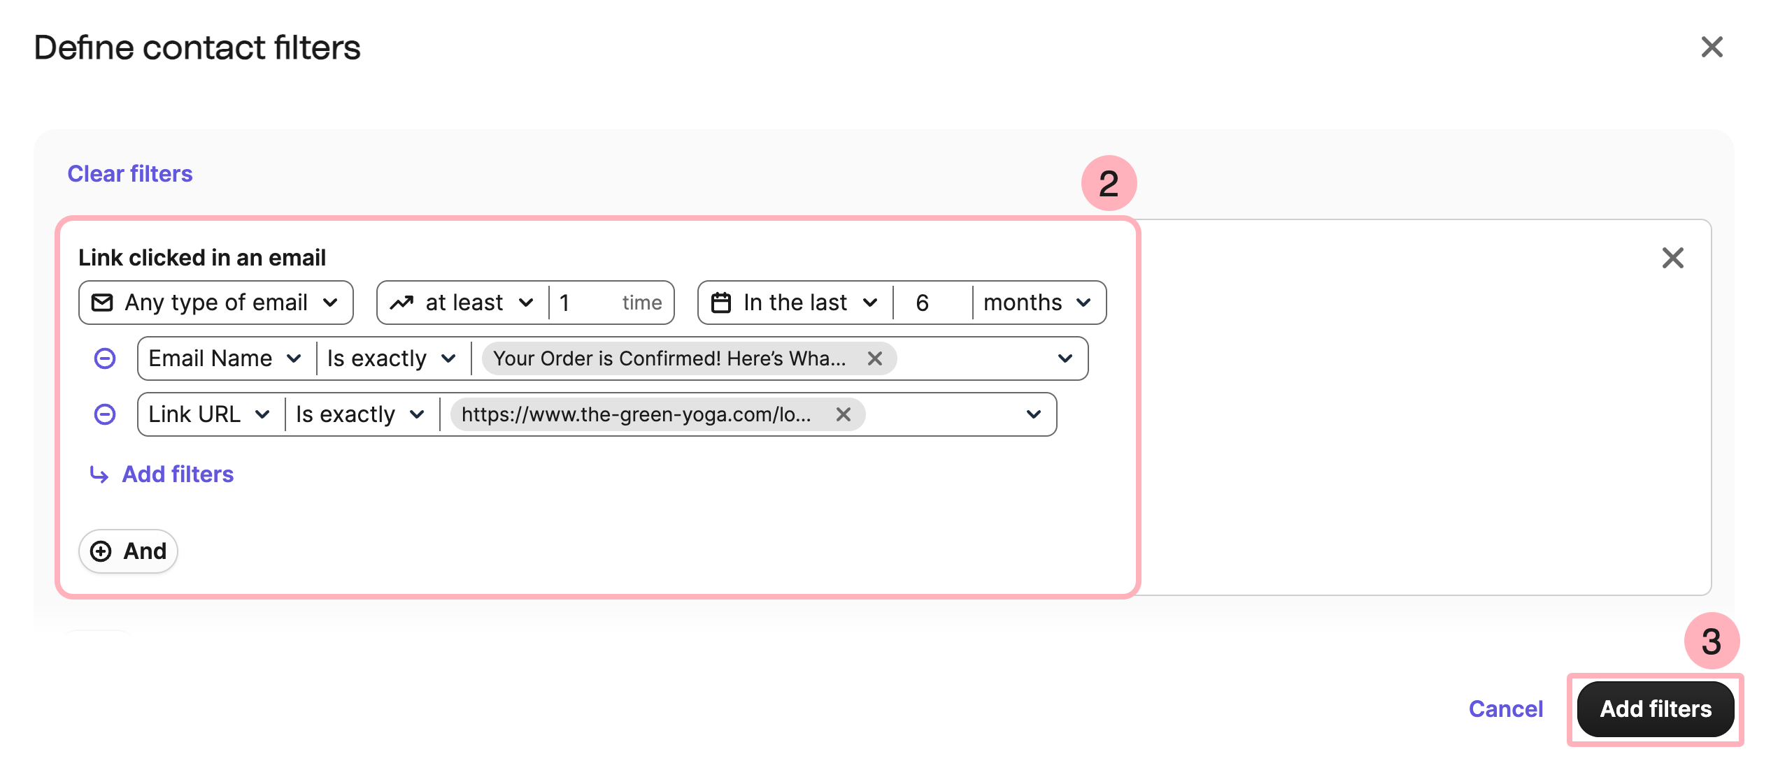Close the Define contact filters dialog

point(1712,47)
